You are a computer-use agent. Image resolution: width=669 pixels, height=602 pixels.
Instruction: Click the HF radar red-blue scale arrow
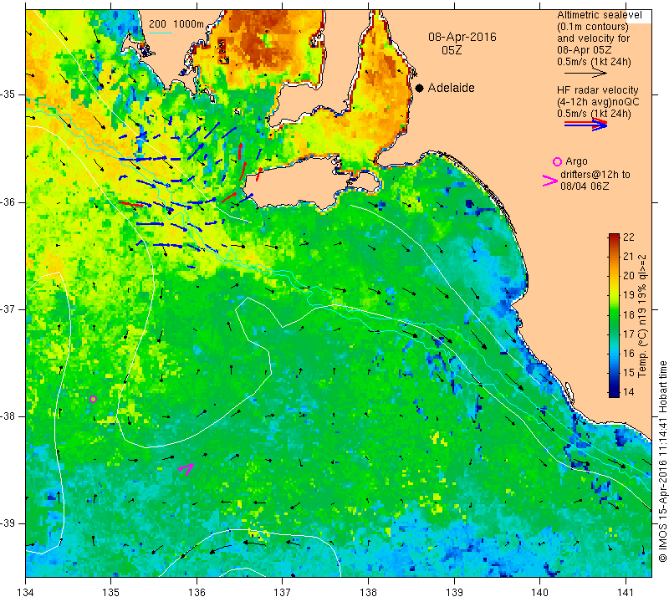point(585,124)
